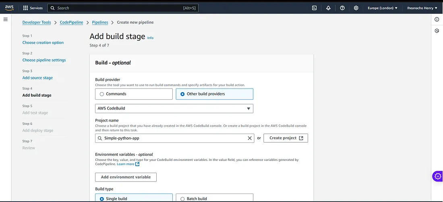
Task: Choose the Single build type
Action: [x=134, y=198]
